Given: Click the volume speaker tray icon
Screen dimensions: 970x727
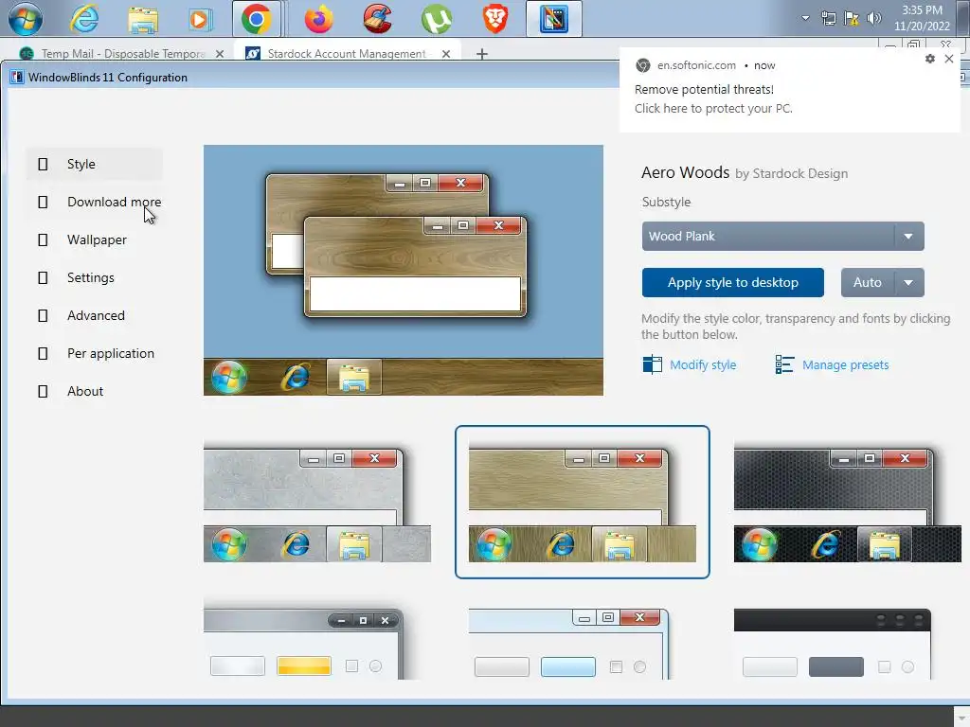Looking at the screenshot, I should (873, 18).
